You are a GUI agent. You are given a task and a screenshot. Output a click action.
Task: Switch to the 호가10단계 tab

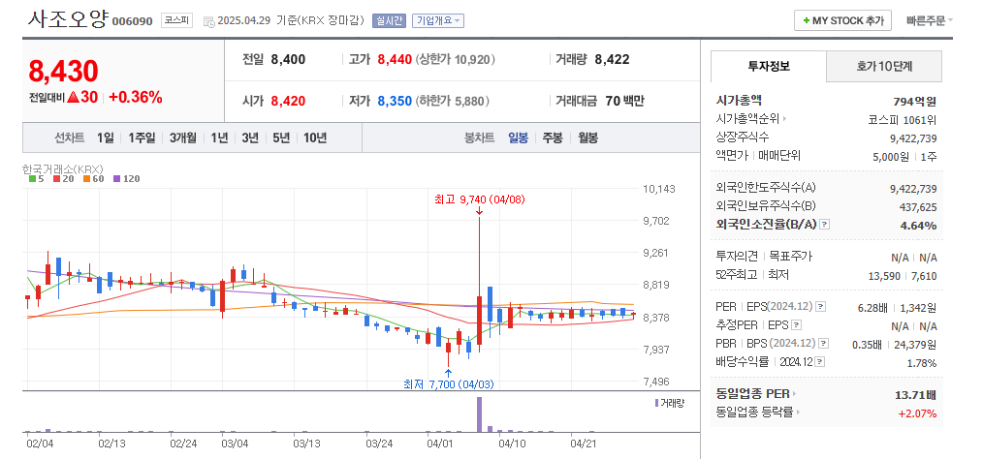[x=884, y=67]
